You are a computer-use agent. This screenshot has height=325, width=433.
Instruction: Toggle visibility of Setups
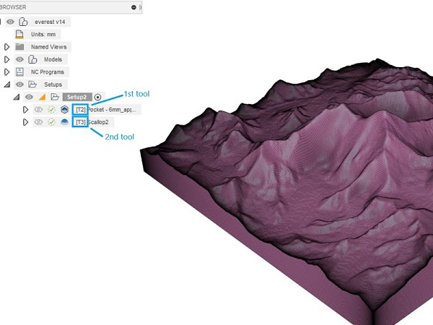pyautogui.click(x=19, y=84)
